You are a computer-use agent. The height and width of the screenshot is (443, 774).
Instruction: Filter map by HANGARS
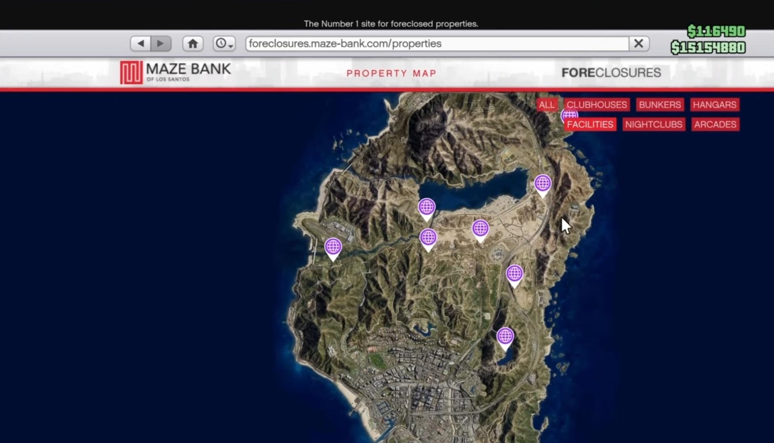click(714, 105)
